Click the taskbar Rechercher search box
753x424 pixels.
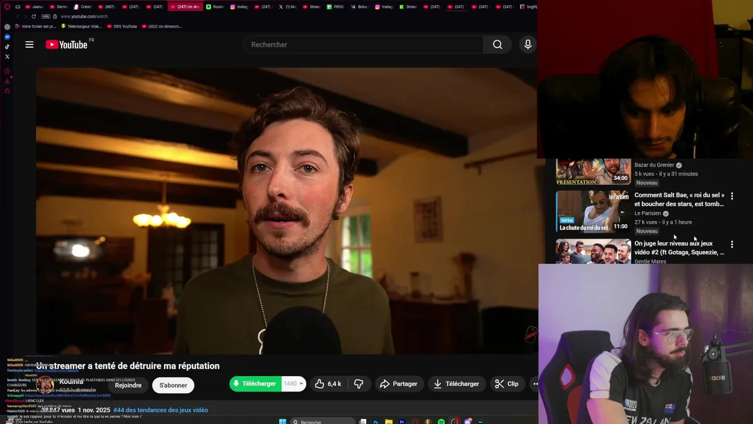point(322,422)
